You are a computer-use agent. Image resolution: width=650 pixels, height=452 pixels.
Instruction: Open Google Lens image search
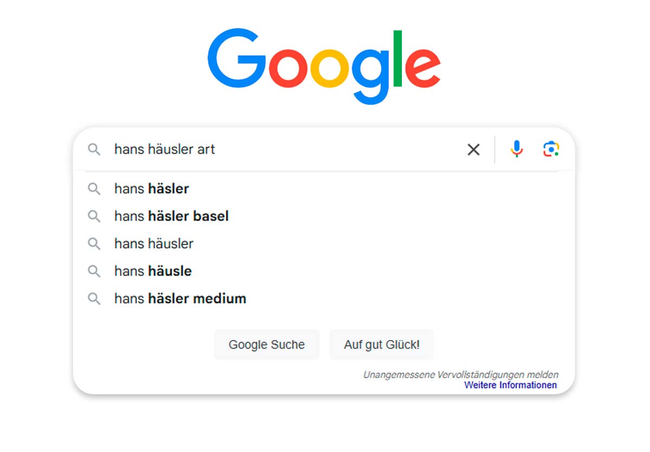point(551,149)
